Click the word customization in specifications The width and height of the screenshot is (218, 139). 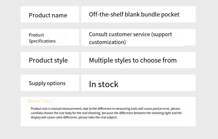(106, 42)
